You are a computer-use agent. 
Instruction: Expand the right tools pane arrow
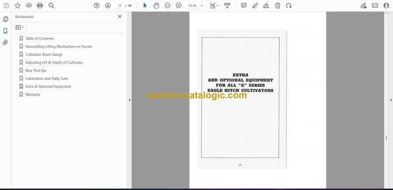pyautogui.click(x=390, y=100)
